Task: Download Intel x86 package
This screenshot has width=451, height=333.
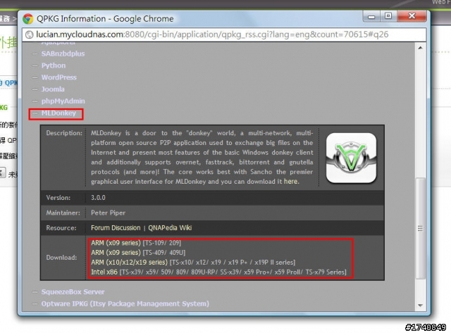Action: point(104,272)
